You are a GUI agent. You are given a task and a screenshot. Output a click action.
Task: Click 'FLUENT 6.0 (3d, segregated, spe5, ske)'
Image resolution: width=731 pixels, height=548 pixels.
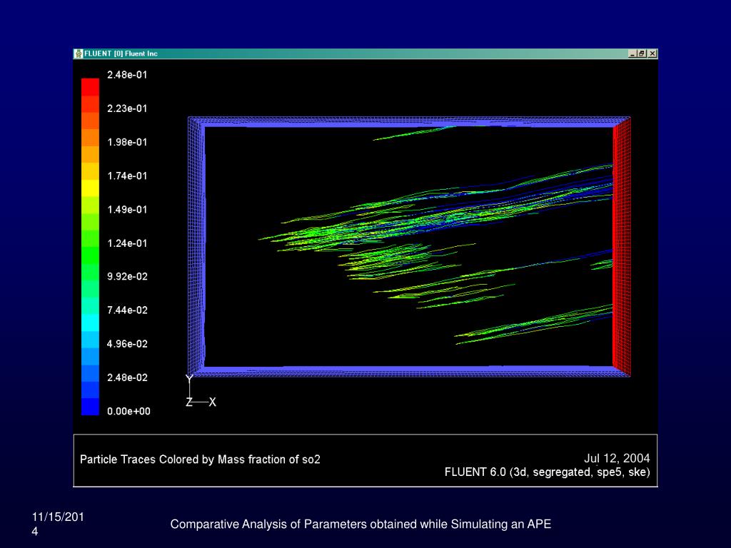(x=548, y=472)
